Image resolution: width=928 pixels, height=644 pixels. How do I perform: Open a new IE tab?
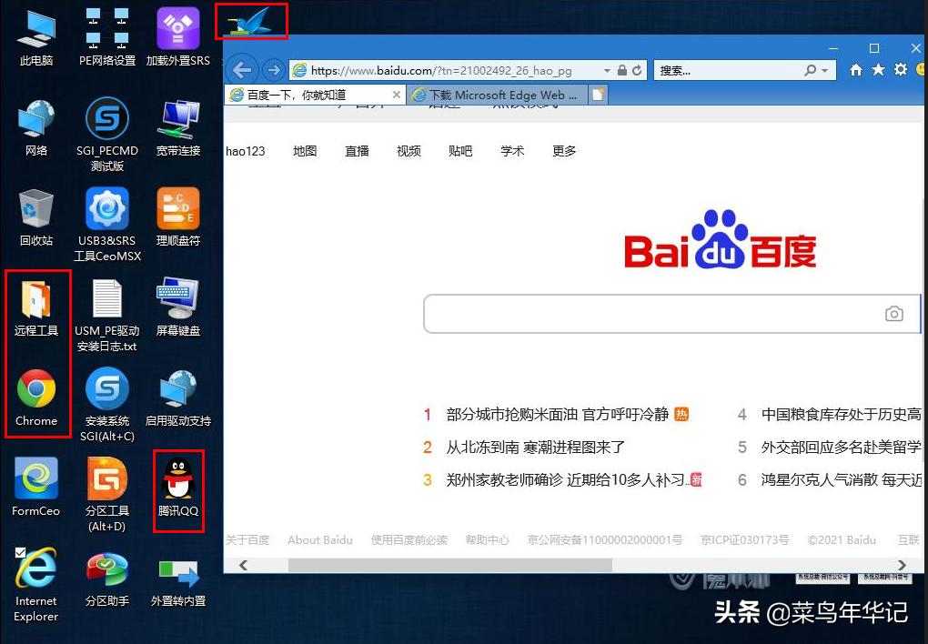click(599, 95)
